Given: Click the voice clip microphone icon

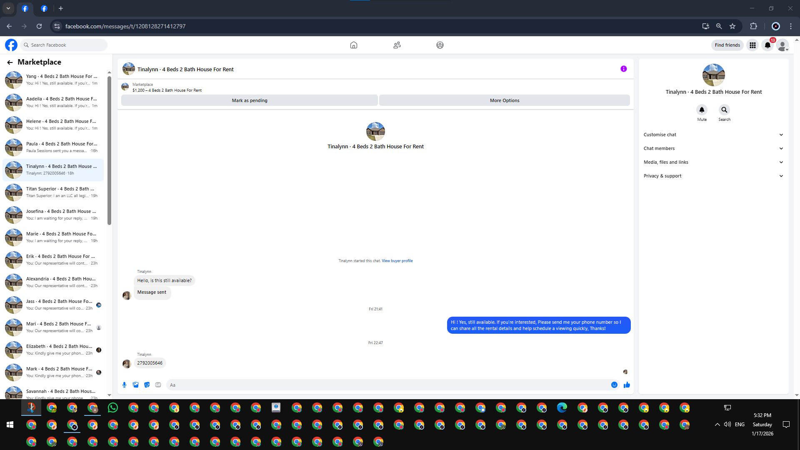Looking at the screenshot, I should coord(124,385).
